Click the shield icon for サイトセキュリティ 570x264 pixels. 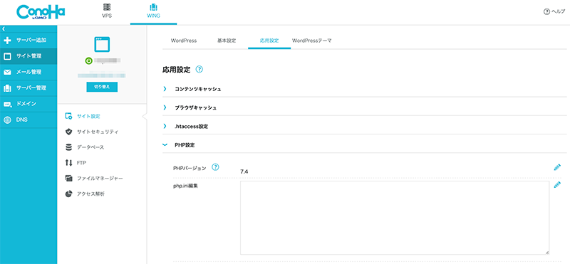tap(68, 132)
